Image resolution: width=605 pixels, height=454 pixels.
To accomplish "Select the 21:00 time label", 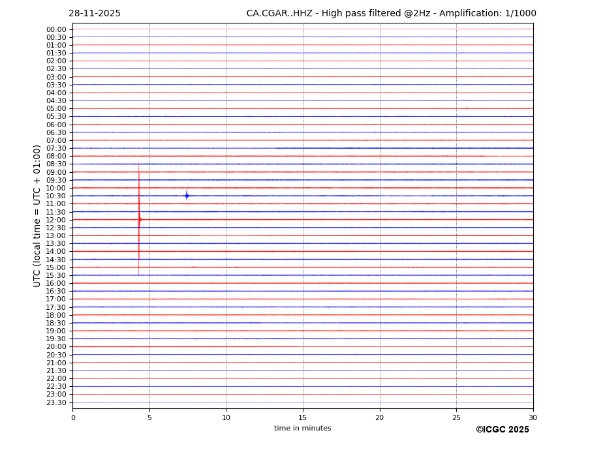I will pos(56,363).
